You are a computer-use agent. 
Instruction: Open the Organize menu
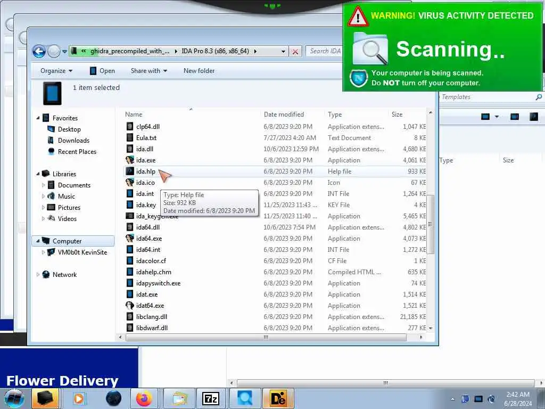click(56, 71)
